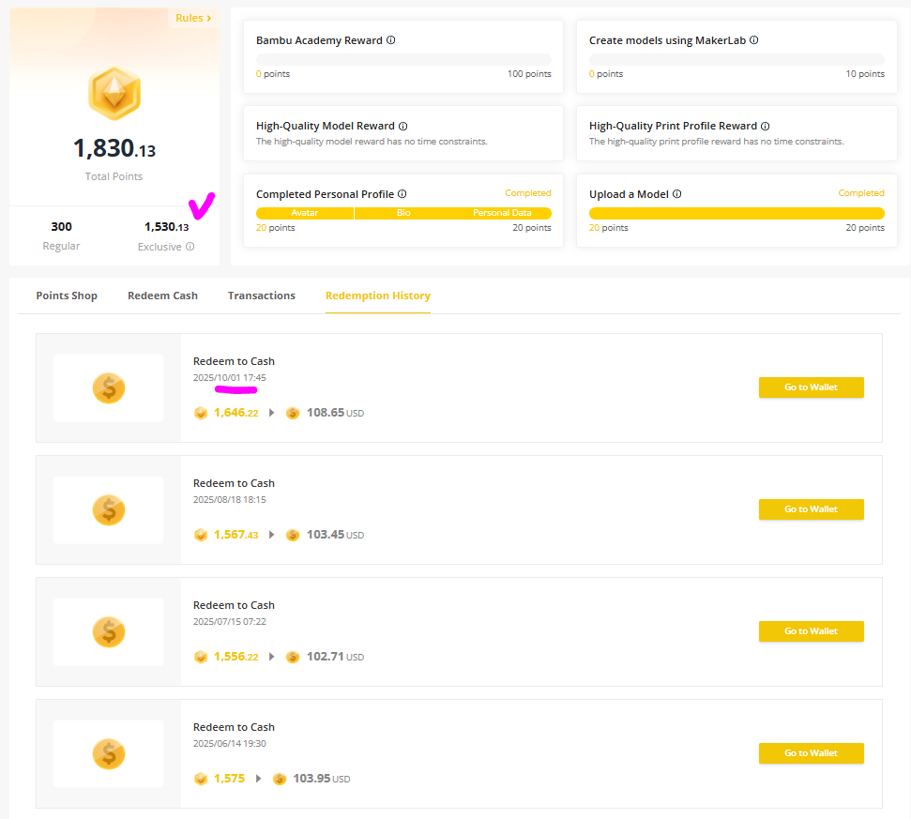
Task: Click the large gold hexagon points badge
Action: (x=114, y=94)
